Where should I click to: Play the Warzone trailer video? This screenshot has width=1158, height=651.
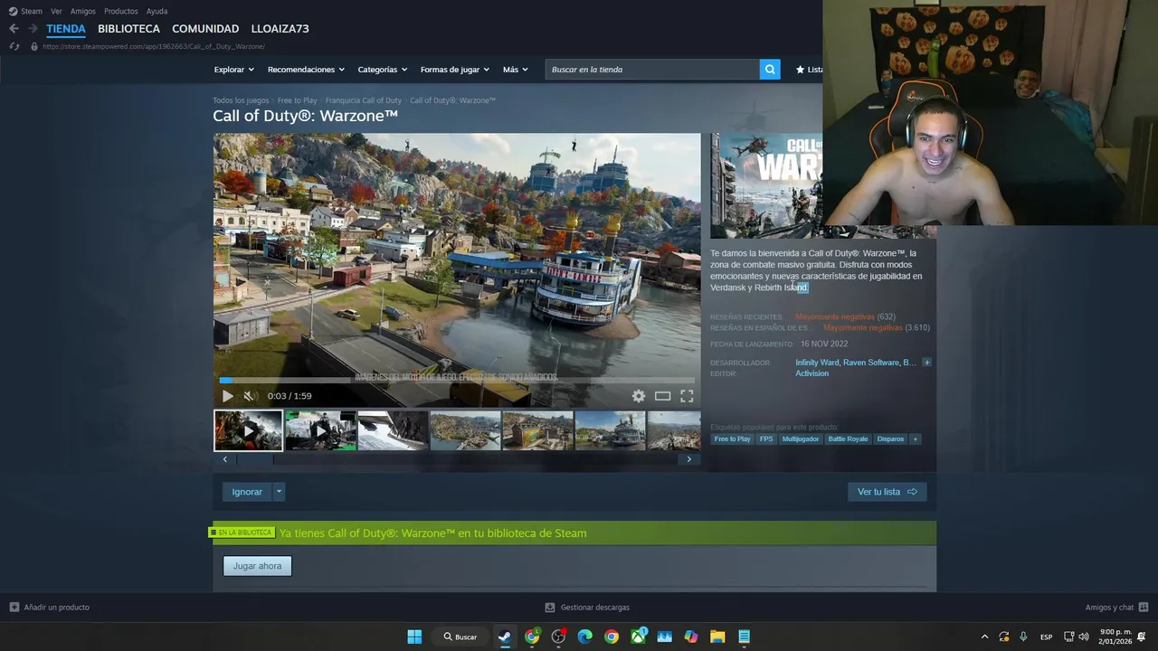(227, 396)
